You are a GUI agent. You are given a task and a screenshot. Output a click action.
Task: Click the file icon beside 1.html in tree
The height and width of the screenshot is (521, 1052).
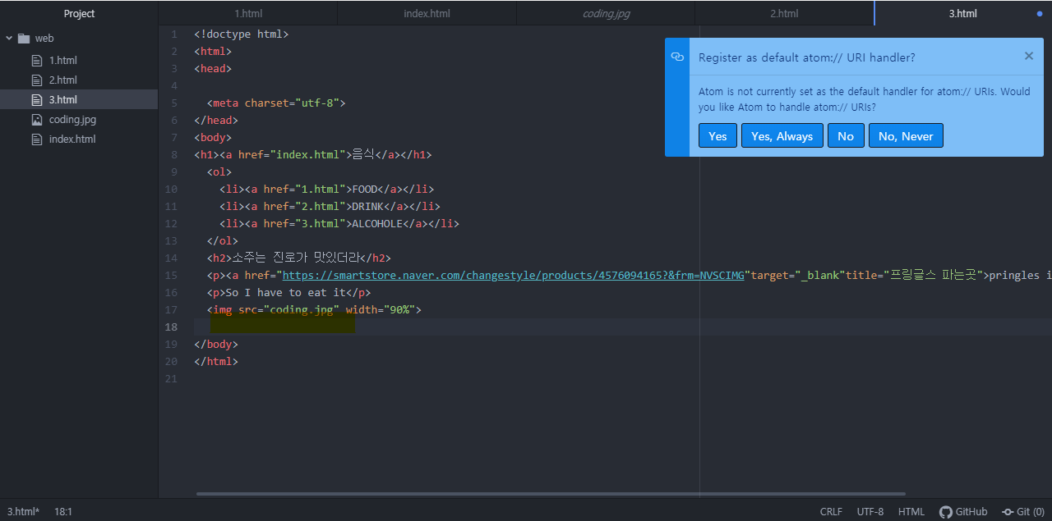coord(36,61)
